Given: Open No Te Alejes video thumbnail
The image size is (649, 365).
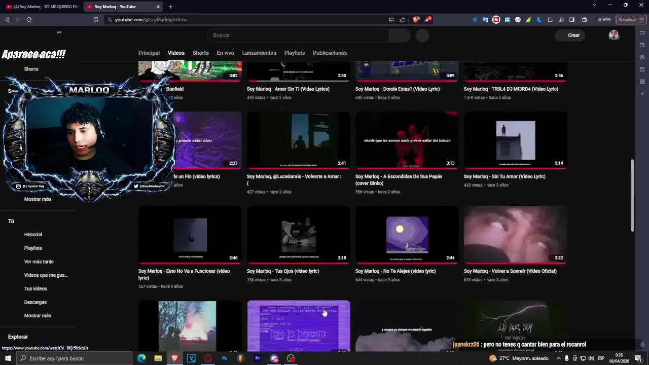Looking at the screenshot, I should pos(407,235).
